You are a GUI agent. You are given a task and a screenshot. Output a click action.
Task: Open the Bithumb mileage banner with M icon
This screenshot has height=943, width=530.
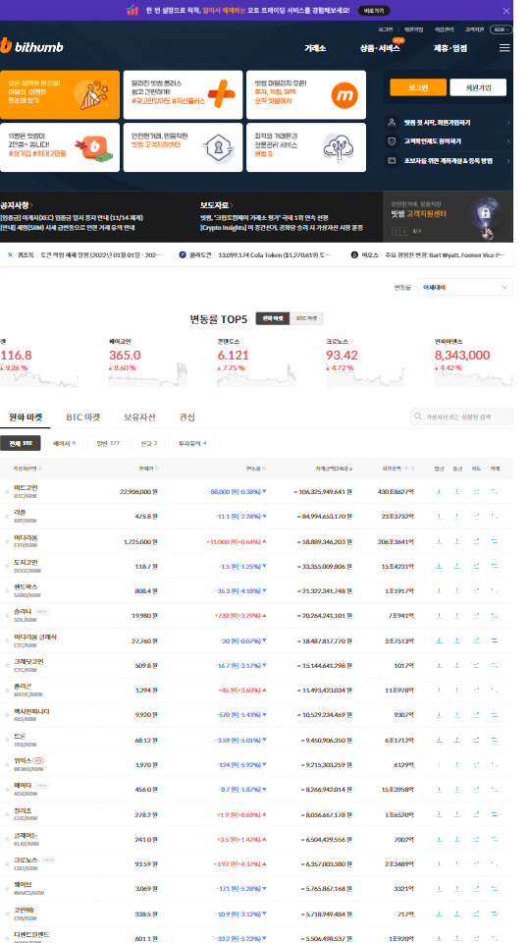click(x=306, y=94)
